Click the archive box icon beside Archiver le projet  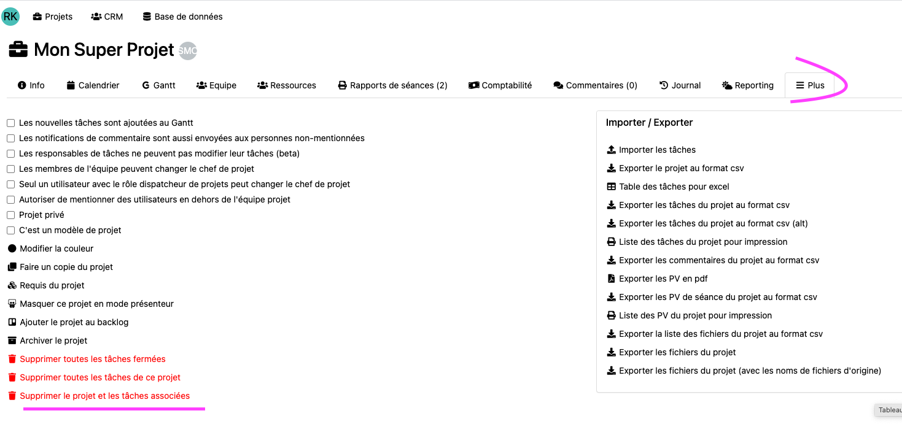(12, 341)
